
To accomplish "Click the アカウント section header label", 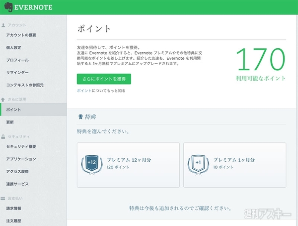I will (17, 25).
